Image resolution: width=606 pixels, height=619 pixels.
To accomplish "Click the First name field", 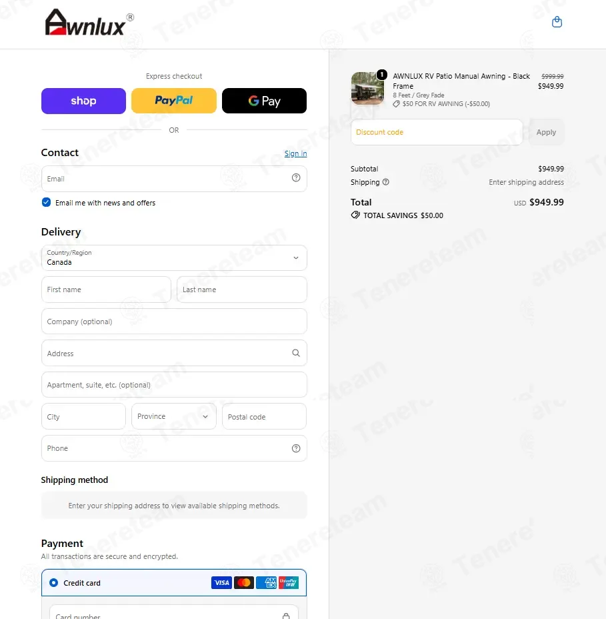I will point(106,289).
